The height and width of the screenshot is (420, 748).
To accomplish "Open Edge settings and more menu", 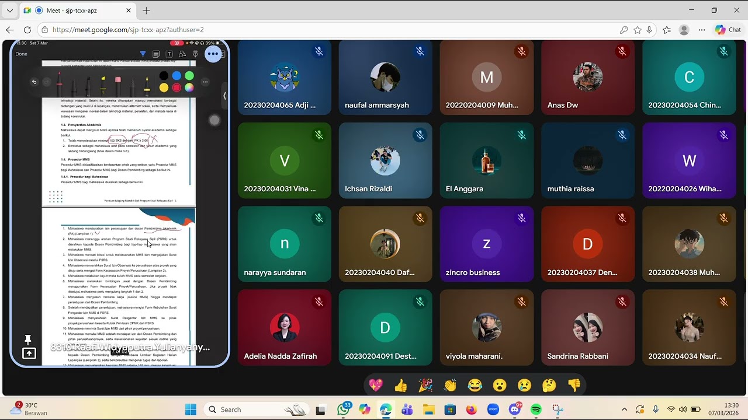I will tap(702, 30).
